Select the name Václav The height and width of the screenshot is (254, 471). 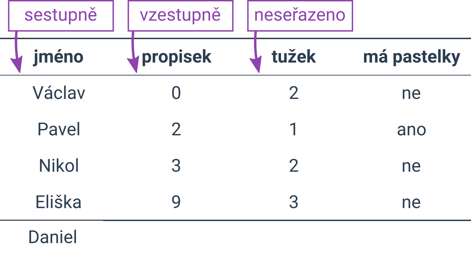(x=59, y=93)
